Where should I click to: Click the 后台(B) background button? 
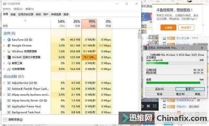[x=160, y=89]
